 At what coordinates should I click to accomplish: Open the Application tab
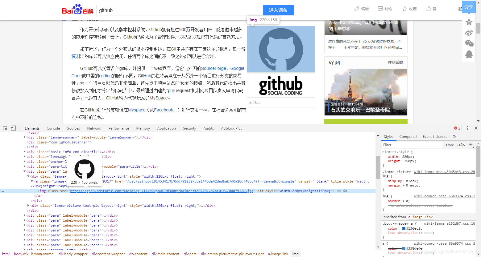[167, 128]
